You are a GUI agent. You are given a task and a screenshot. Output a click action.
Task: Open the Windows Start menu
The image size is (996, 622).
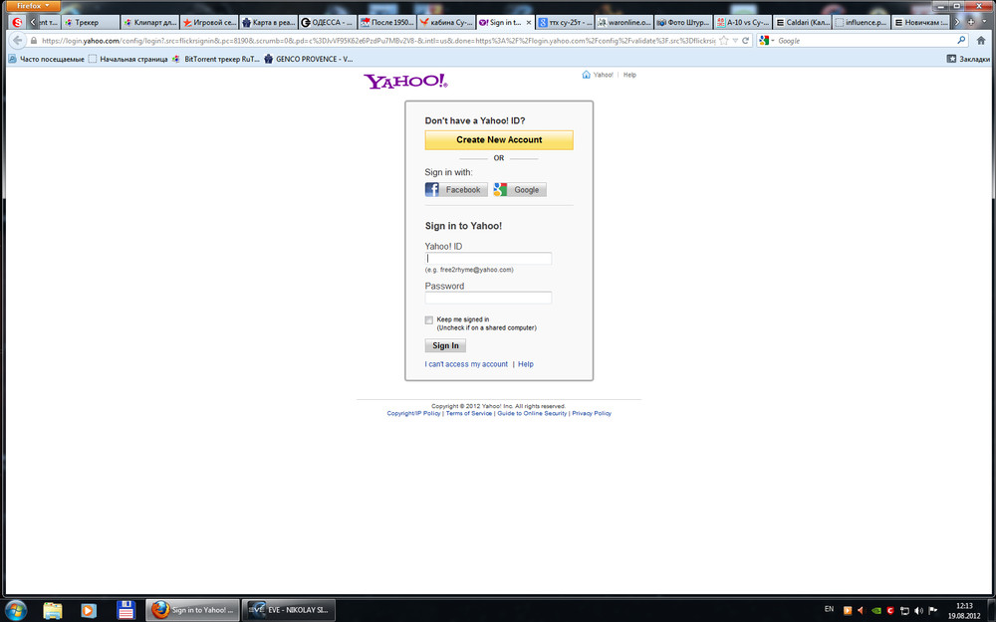tap(16, 611)
